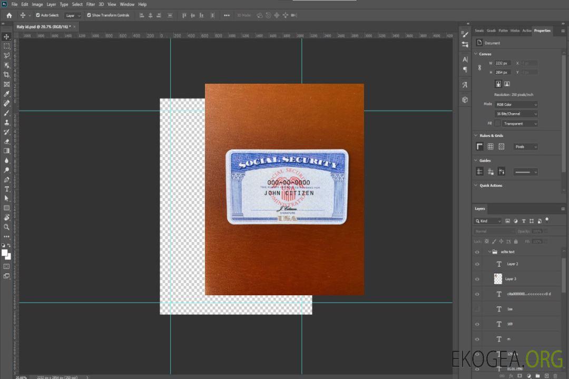Image resolution: width=569 pixels, height=379 pixels.
Task: Open the layer filter Kind dropdown
Action: click(488, 221)
